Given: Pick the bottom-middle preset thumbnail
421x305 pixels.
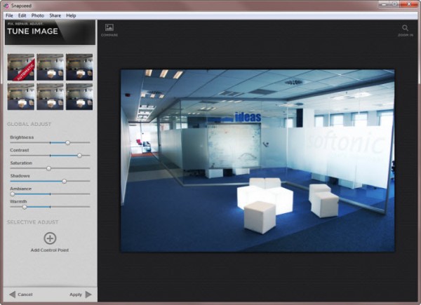Looking at the screenshot, I should (x=50, y=96).
